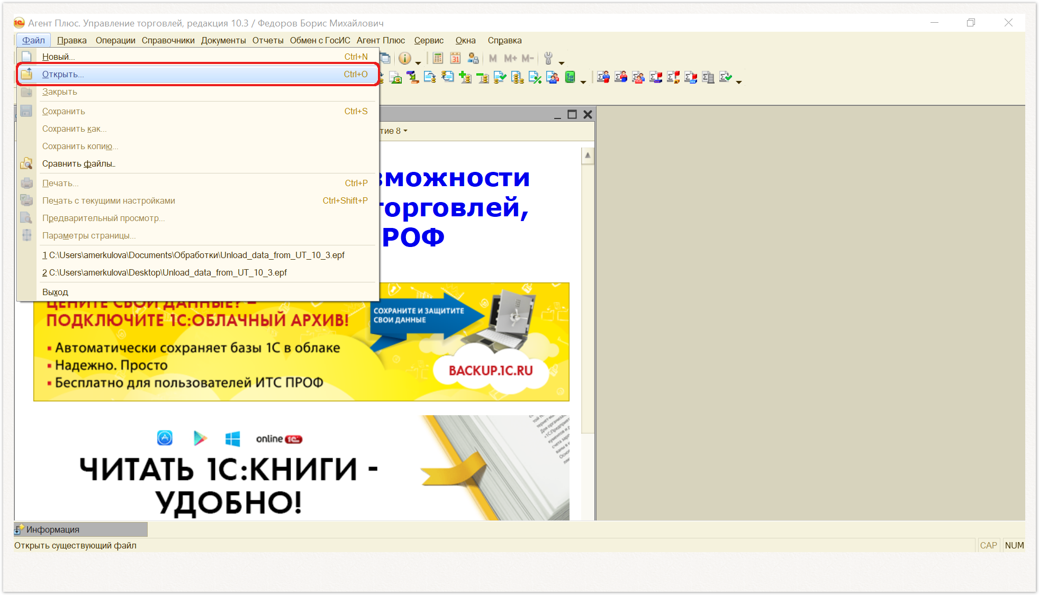1039x595 pixels.
Task: Click document with stacked coins icon
Action: [518, 78]
